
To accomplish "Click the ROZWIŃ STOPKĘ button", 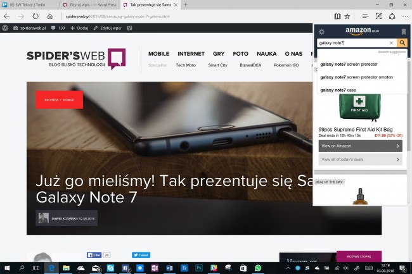I will [359, 256].
